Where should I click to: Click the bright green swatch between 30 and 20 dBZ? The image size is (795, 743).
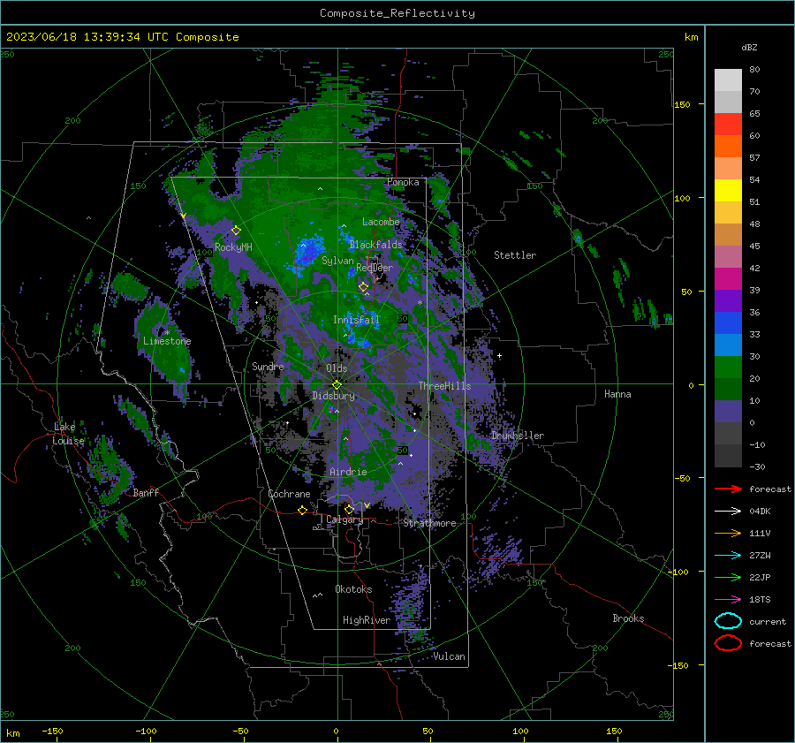pyautogui.click(x=728, y=368)
